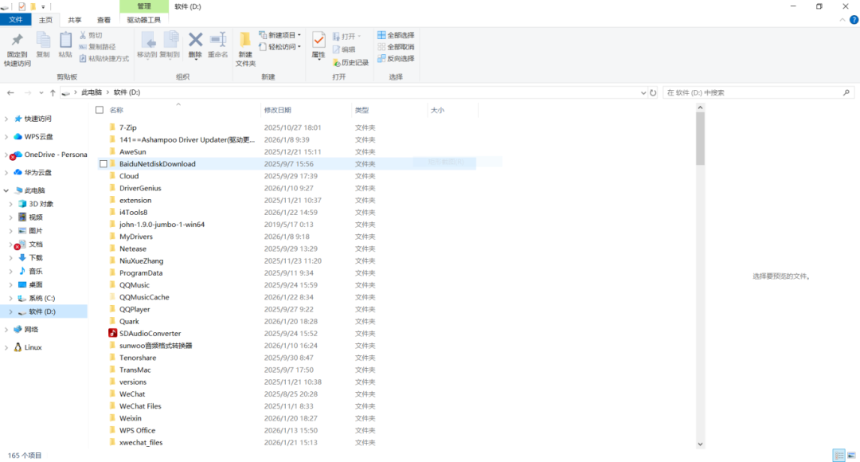Click the Cut scissors icon
This screenshot has height=462, width=860.
(83, 35)
